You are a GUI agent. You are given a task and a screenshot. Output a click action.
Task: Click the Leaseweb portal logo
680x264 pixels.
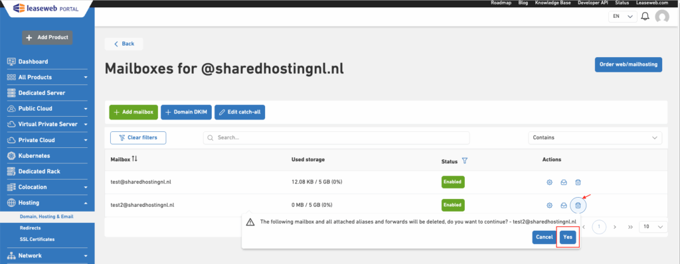(46, 9)
